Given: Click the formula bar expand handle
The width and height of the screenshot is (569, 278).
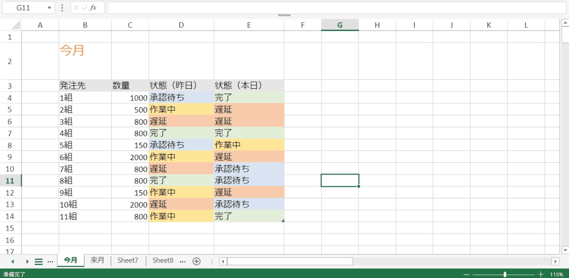Looking at the screenshot, I should pyautogui.click(x=284, y=16).
